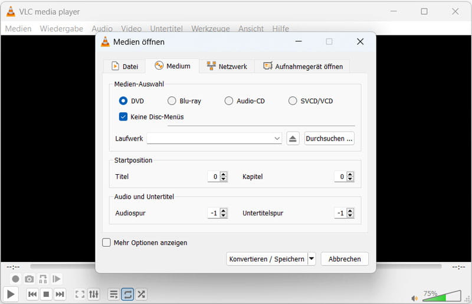Screen dimensions: 472x304
Task: Take a snapshot with the camera icon
Action: (29, 279)
